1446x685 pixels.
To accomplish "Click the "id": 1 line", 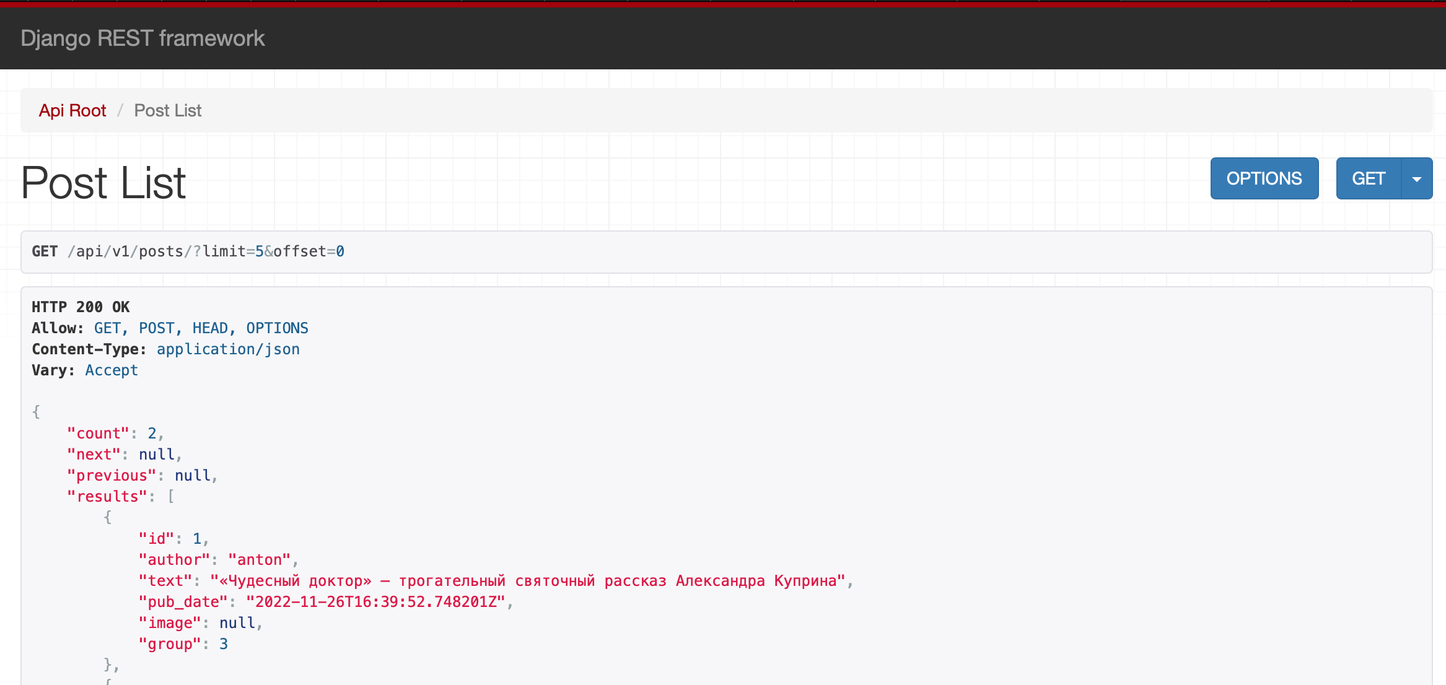I will pos(173,539).
